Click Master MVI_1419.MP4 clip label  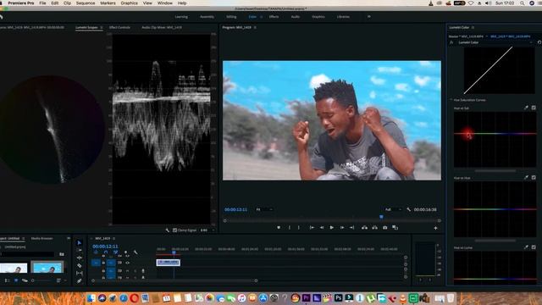(466, 36)
